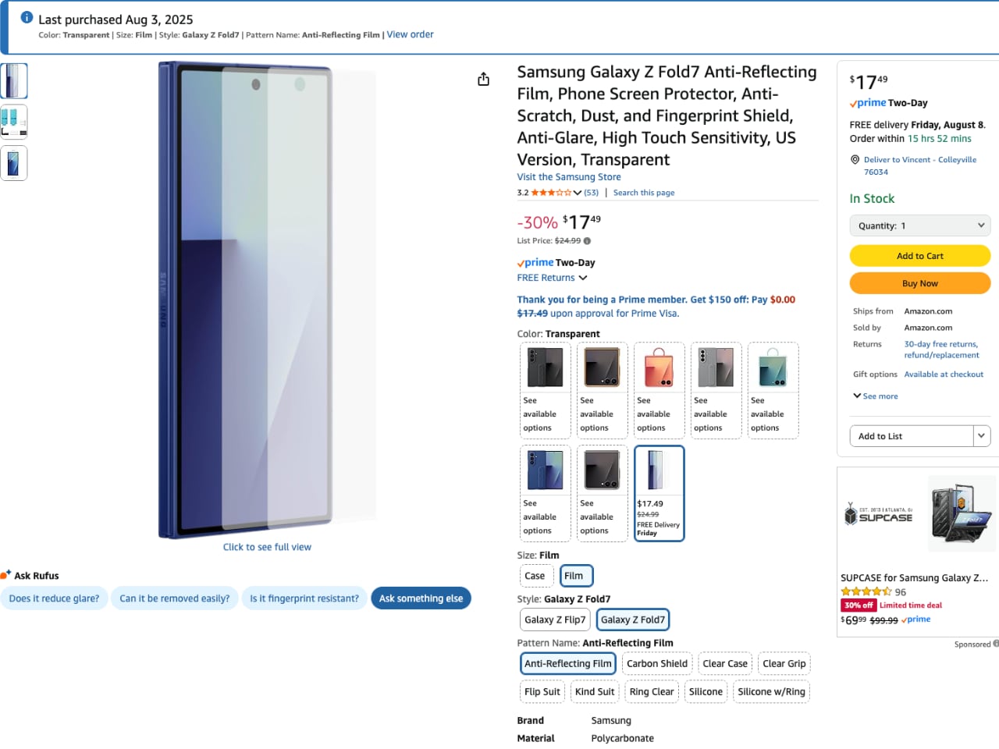Click the Sponsored ad info icon
Image resolution: width=999 pixels, height=749 pixels.
(996, 644)
